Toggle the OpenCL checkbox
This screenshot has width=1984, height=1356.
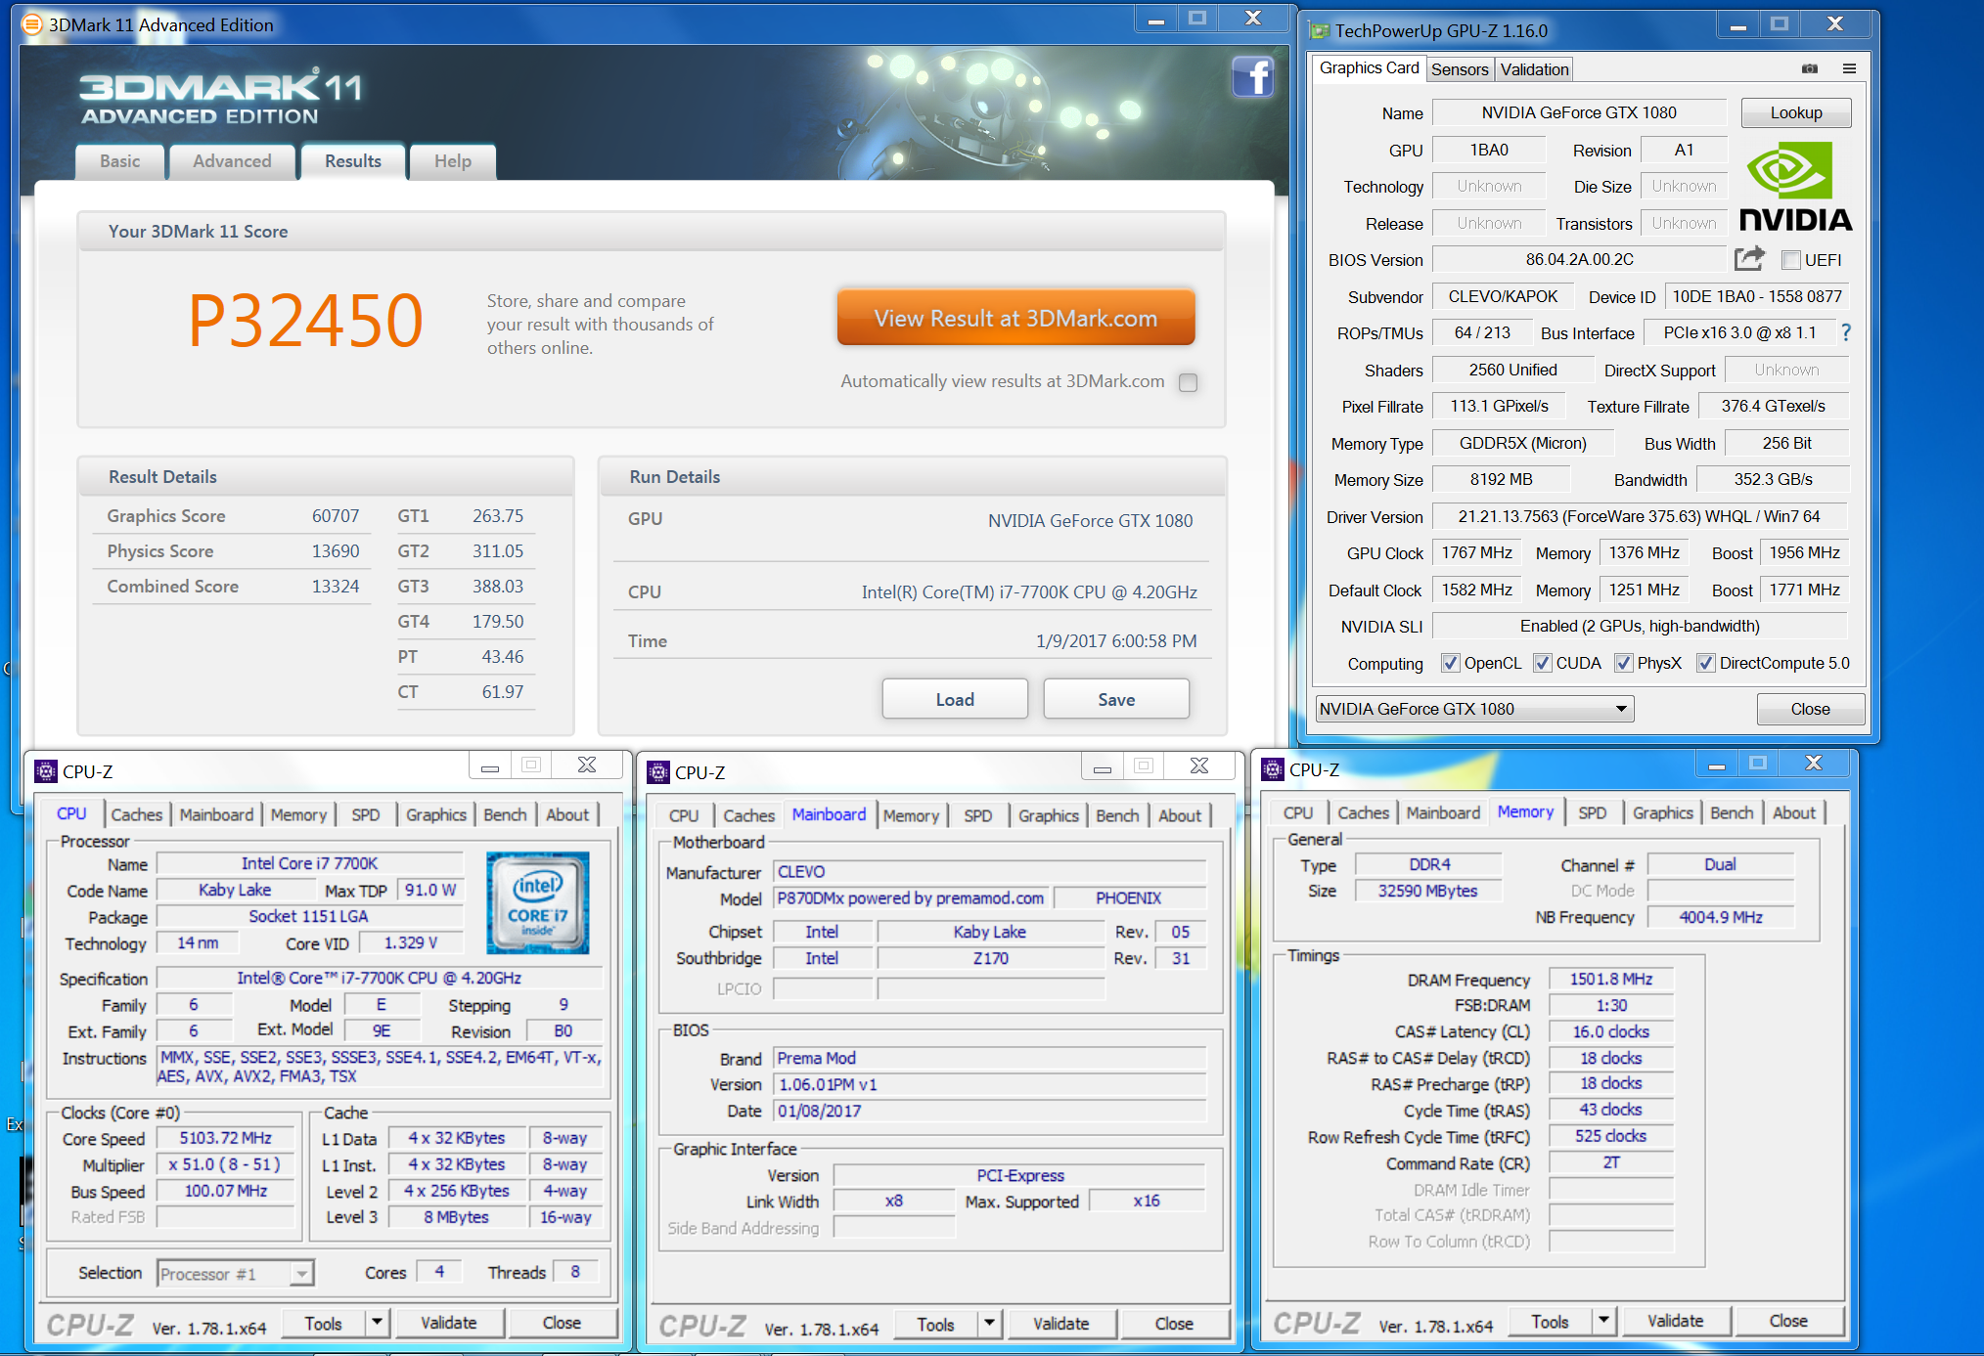coord(1451,663)
